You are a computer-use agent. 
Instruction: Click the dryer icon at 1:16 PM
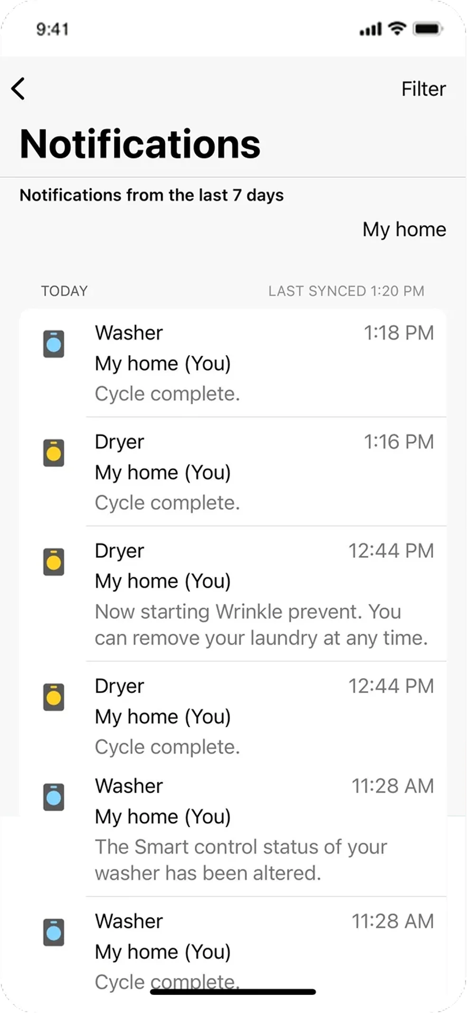[54, 453]
